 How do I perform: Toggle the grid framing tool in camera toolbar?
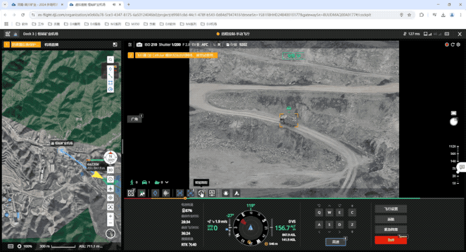(x=131, y=193)
